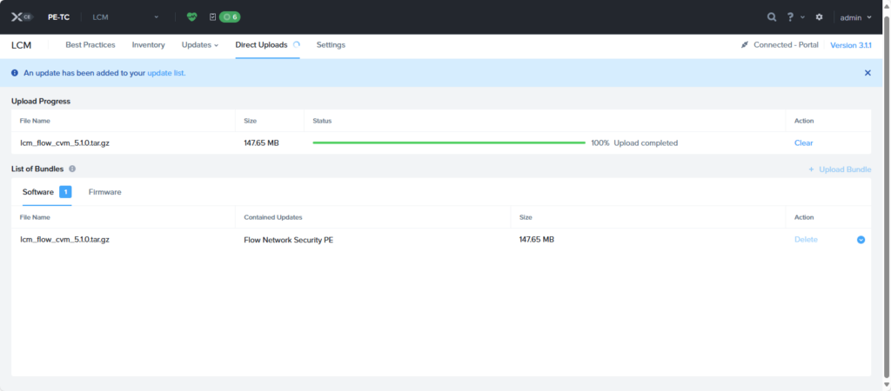Click the LCM page title

click(22, 45)
